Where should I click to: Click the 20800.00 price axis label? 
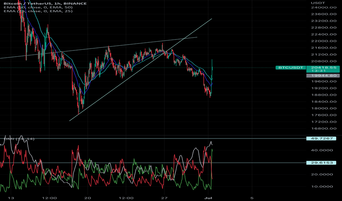click(324, 61)
